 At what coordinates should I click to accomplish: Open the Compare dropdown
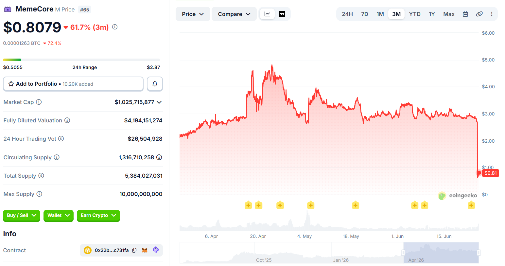tap(234, 14)
